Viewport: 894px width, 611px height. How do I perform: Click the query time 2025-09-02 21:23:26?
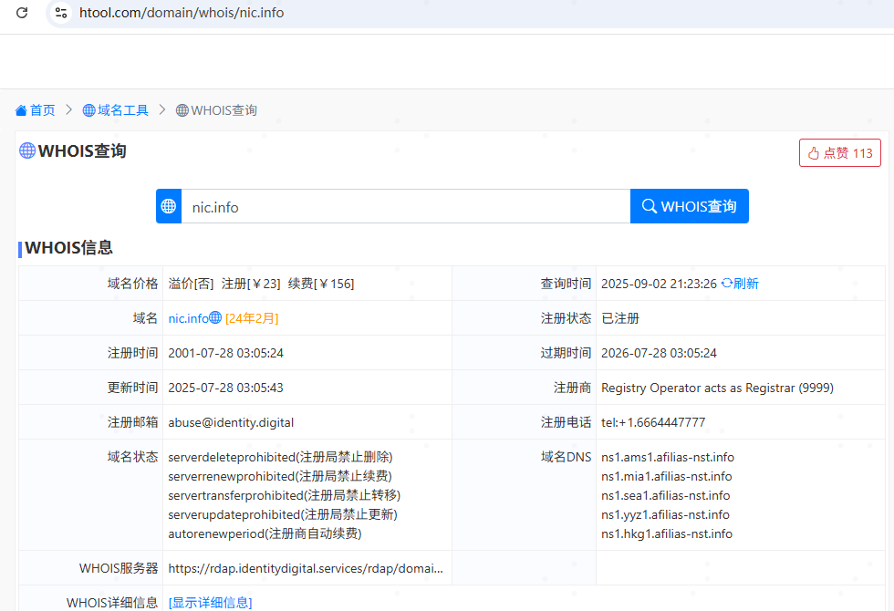click(x=659, y=284)
